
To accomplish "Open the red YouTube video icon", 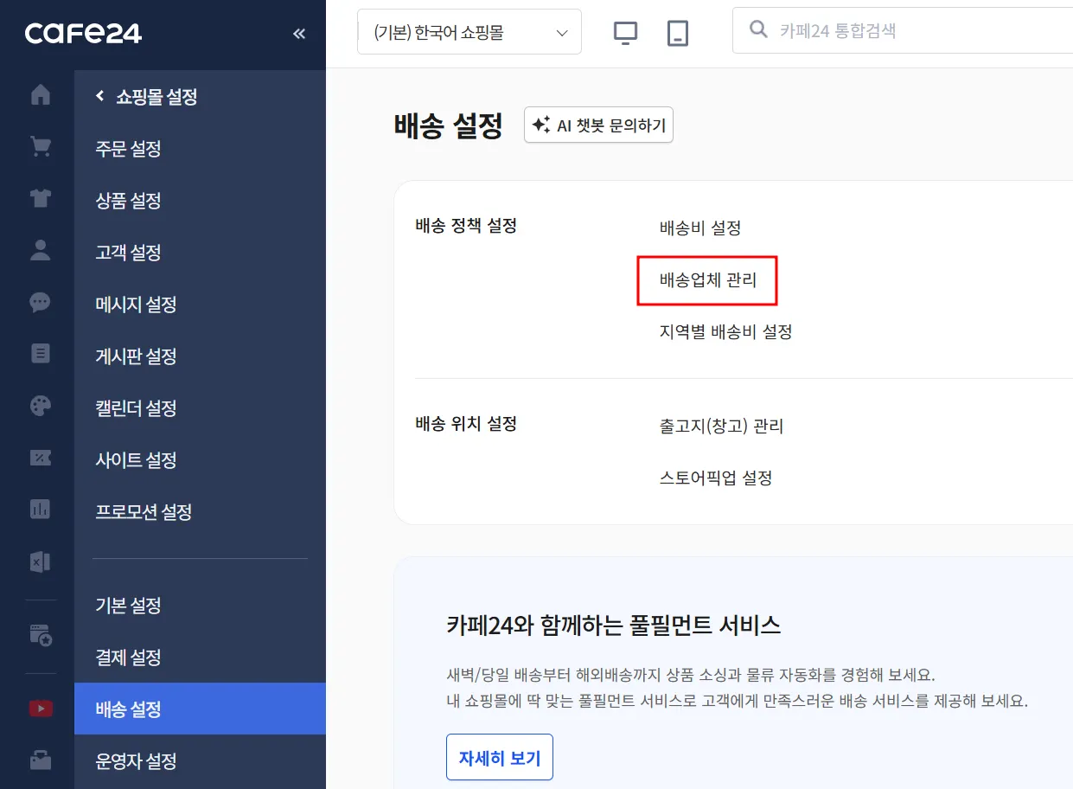I will (41, 709).
